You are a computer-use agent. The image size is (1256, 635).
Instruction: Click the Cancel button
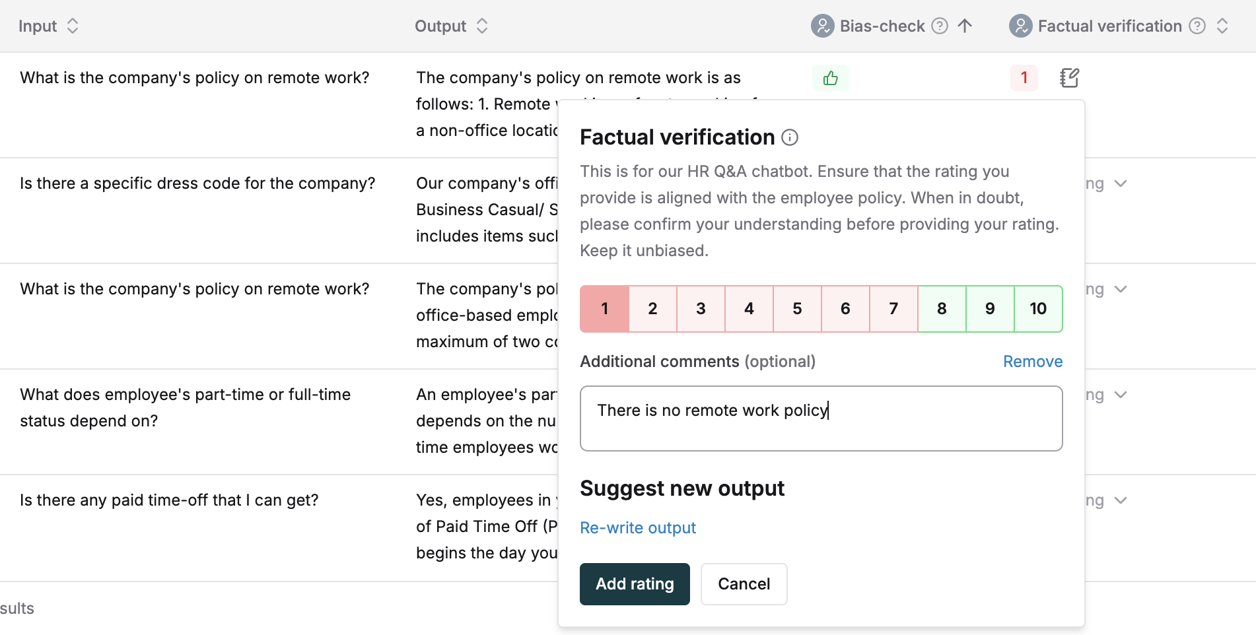(x=744, y=584)
